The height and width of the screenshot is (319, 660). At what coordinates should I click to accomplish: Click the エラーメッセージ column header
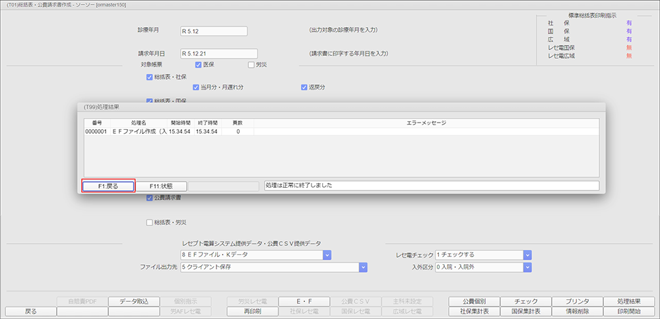426,123
